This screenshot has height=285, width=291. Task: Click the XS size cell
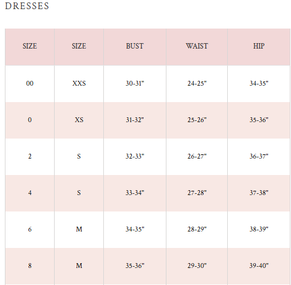click(79, 120)
